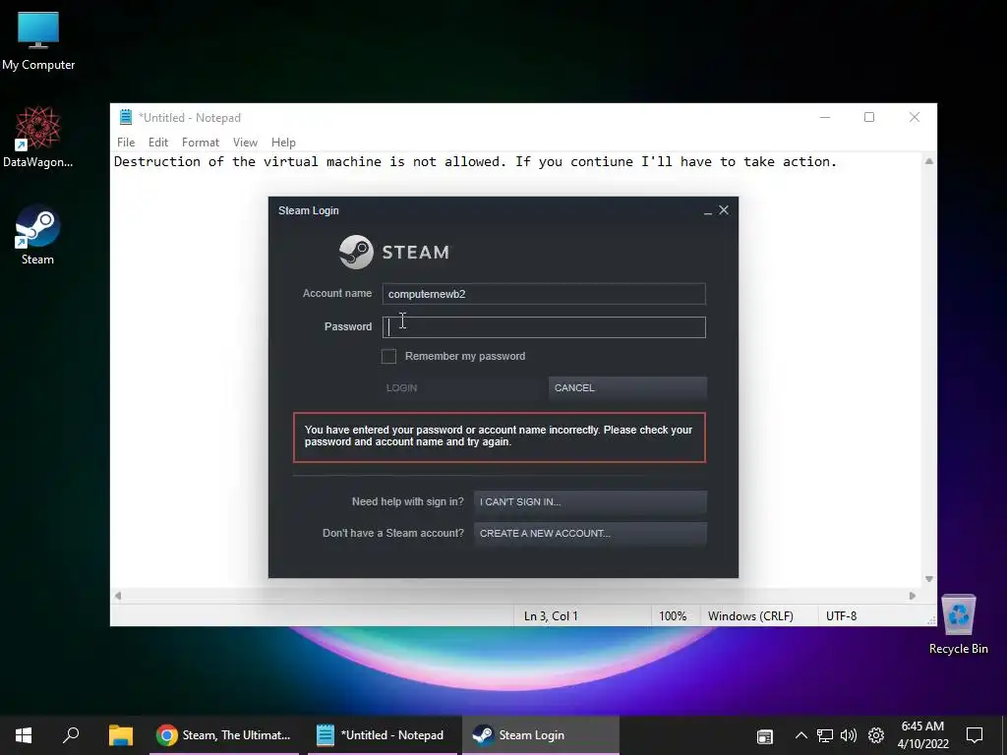Click the CANCEL button in Steam
The image size is (1007, 755).
coord(627,387)
